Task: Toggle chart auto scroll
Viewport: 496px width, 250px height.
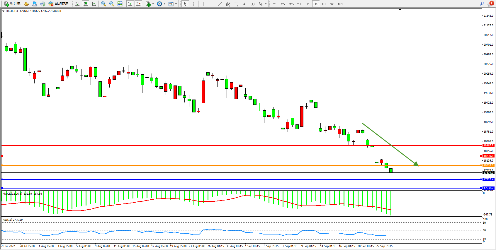Action: (130, 4)
